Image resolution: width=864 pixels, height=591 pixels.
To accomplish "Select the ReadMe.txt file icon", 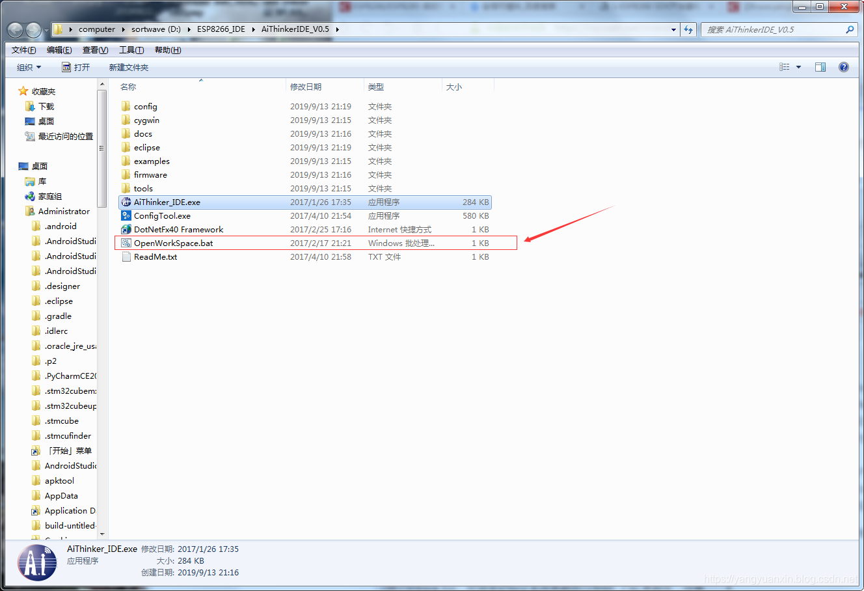I will click(126, 257).
